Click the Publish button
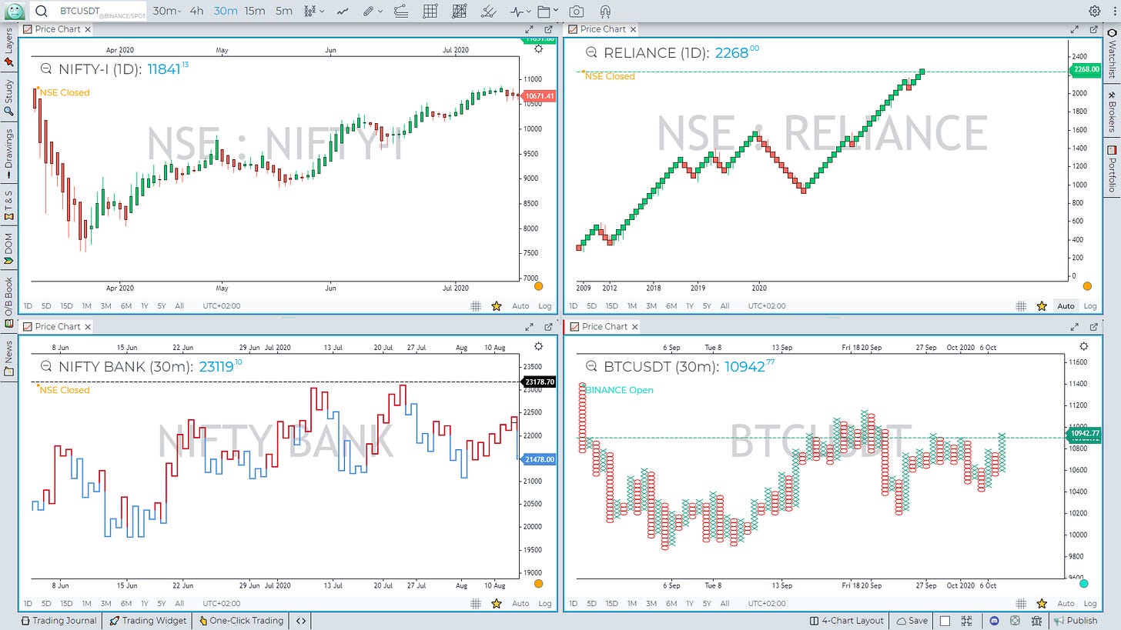This screenshot has width=1121, height=630. tap(1076, 621)
